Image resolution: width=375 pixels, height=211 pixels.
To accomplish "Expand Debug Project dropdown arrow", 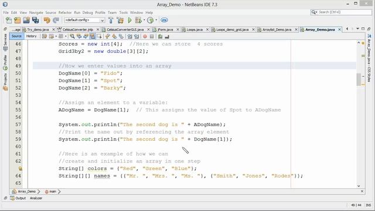I will tap(144, 20).
